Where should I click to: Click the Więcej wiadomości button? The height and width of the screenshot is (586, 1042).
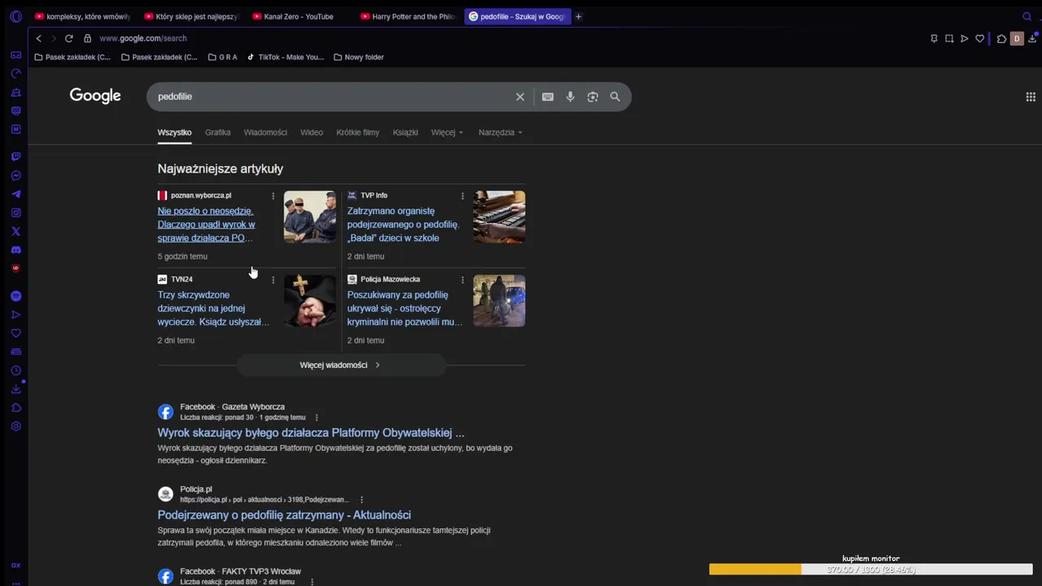(x=340, y=365)
